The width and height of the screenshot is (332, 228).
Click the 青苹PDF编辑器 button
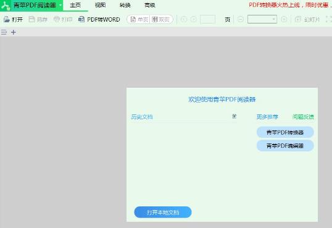coord(285,146)
